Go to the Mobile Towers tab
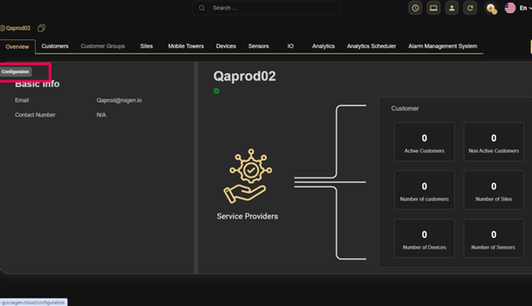 click(x=186, y=46)
